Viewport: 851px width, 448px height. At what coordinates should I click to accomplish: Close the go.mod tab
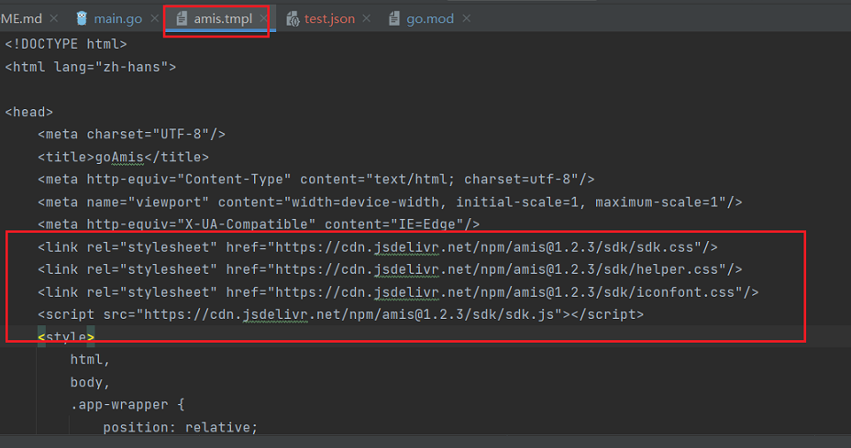[466, 18]
